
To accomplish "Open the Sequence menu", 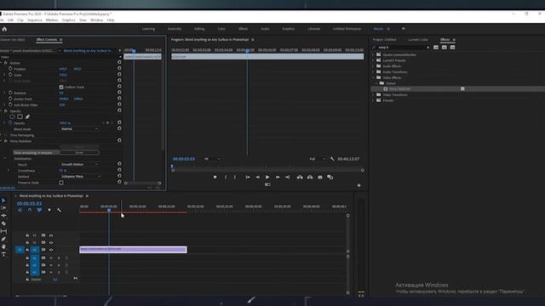I will tap(34, 20).
